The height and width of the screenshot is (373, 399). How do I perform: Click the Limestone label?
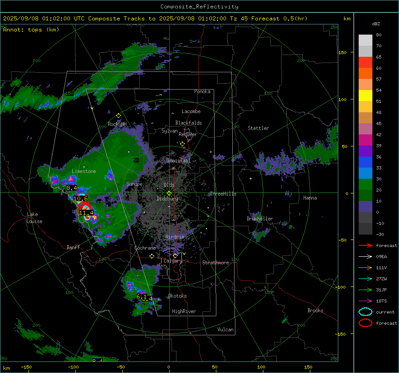pyautogui.click(x=84, y=171)
